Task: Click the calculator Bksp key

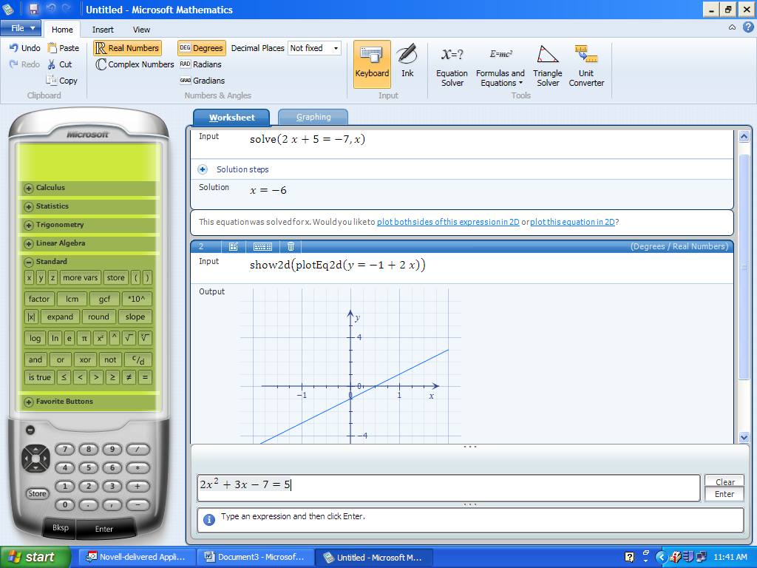Action: [x=61, y=528]
